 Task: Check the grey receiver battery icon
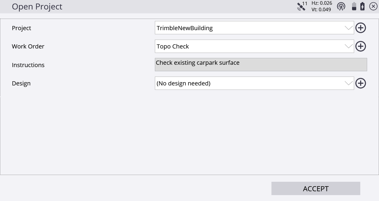(354, 6)
